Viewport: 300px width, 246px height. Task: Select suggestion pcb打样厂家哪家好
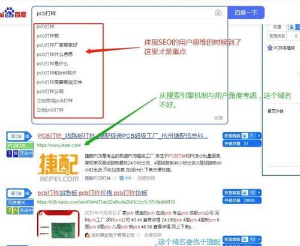57,45
